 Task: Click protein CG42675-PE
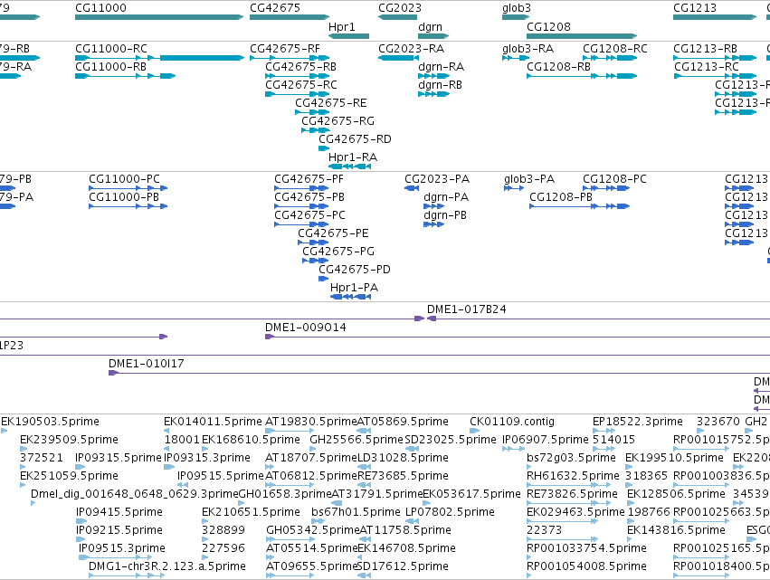313,242
